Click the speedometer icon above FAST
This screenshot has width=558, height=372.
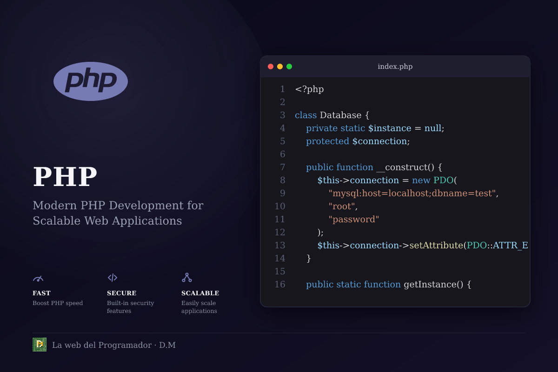[x=38, y=278]
